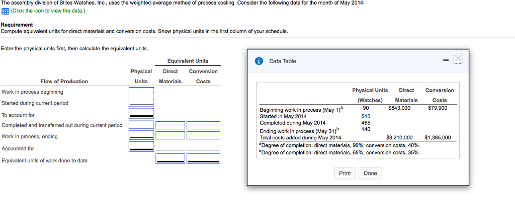This screenshot has height=209, width=515.
Task: Click the Done button
Action: [x=370, y=173]
